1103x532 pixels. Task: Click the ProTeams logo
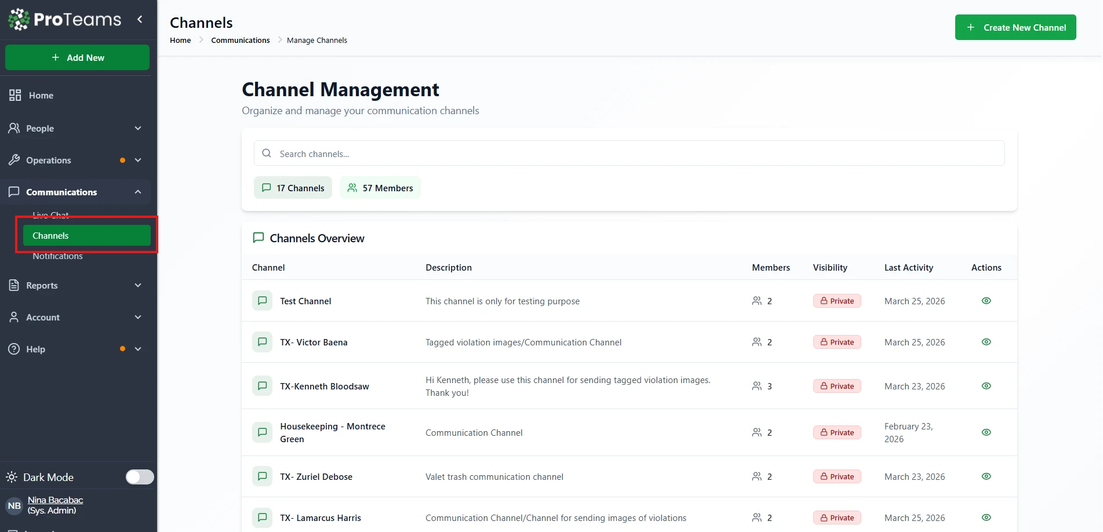[64, 19]
